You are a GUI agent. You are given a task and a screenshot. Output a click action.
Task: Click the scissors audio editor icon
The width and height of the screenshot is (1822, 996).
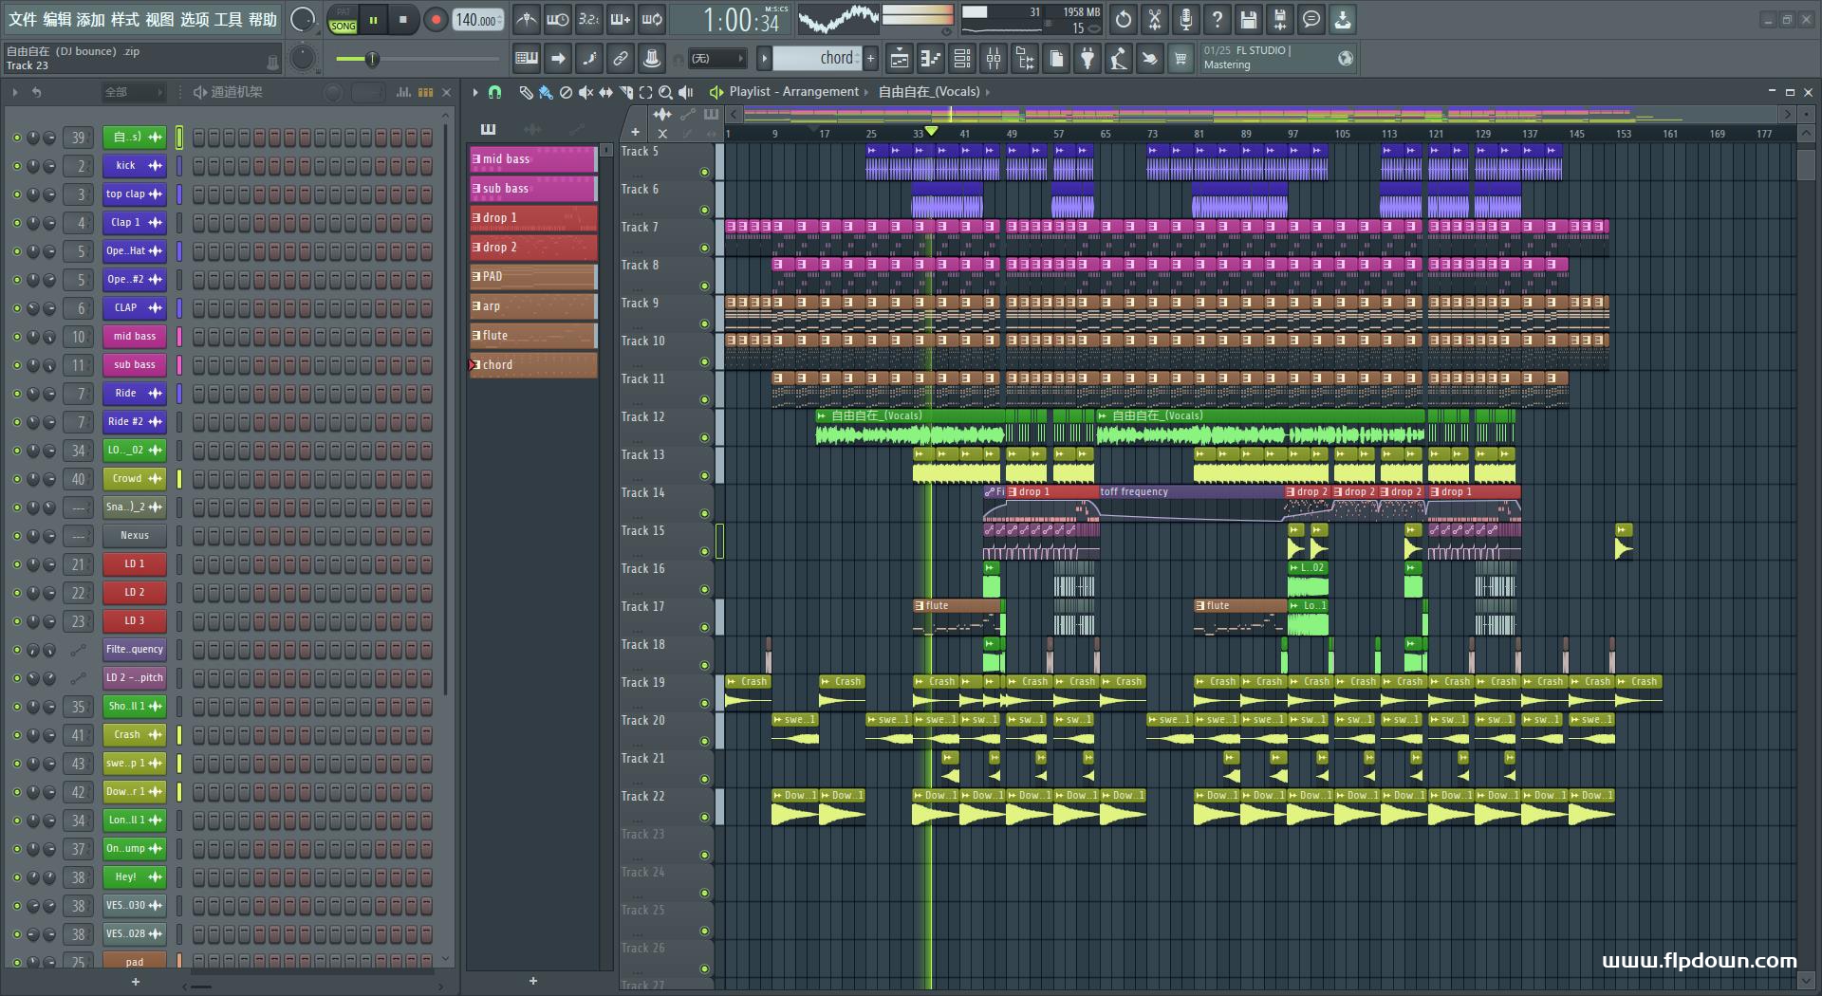click(1154, 19)
